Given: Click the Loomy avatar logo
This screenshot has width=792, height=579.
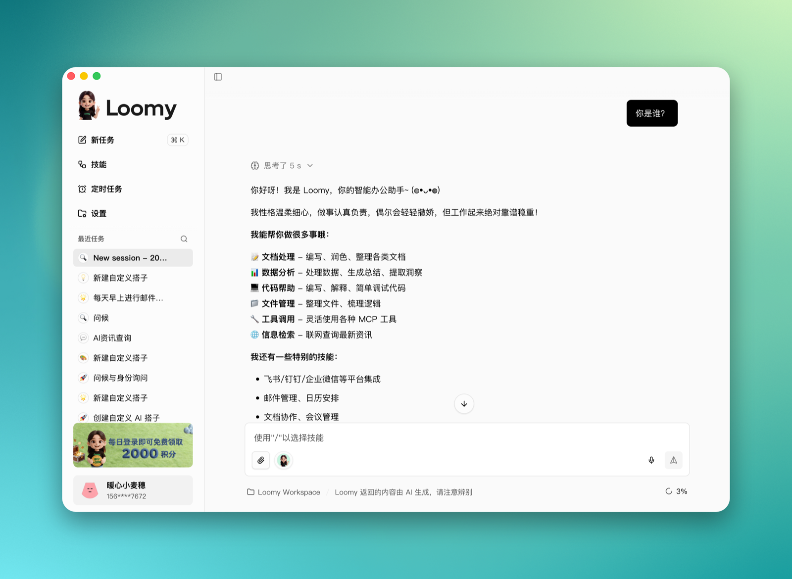Looking at the screenshot, I should pos(89,105).
